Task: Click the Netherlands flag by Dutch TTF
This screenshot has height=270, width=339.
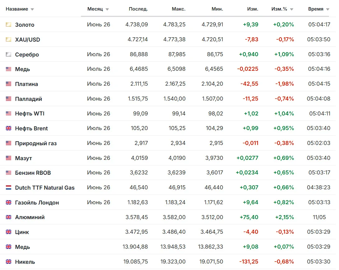Action: tap(8, 188)
